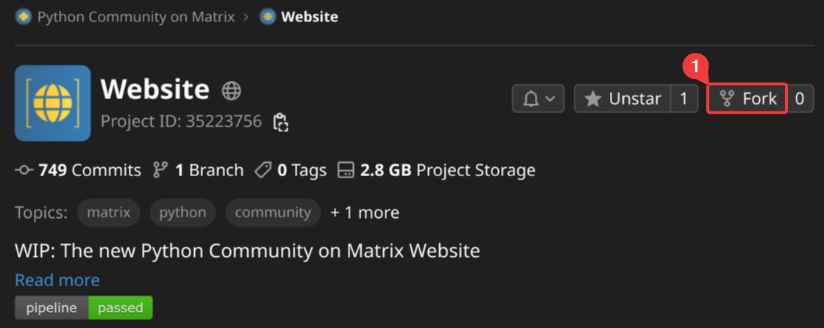
Task: View the forks count of 0
Action: [800, 98]
